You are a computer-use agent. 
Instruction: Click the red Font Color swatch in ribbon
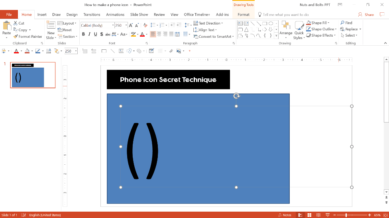pyautogui.click(x=142, y=34)
